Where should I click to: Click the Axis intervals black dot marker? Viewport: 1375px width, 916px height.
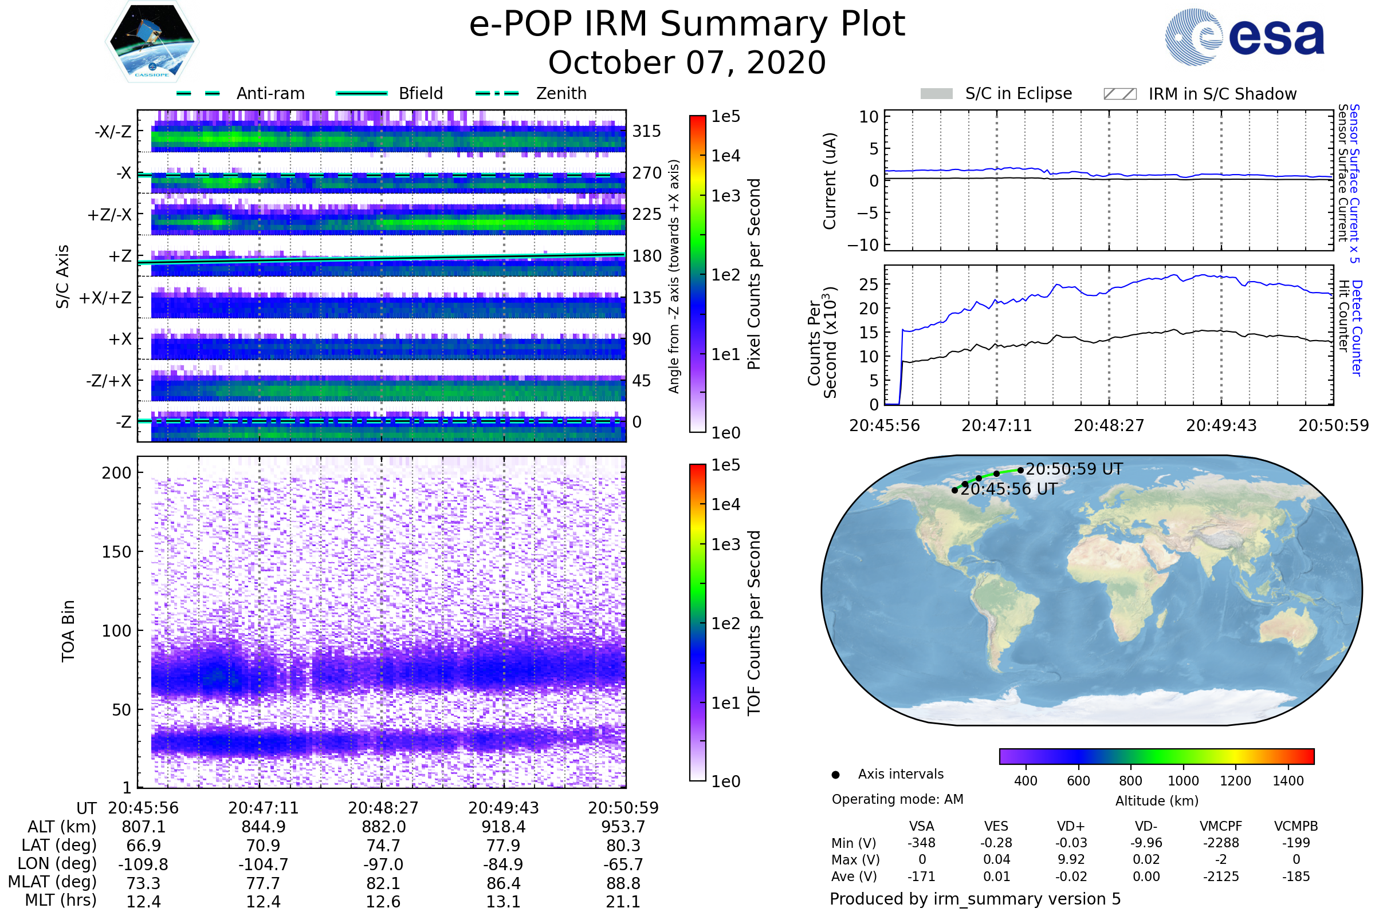(x=835, y=775)
